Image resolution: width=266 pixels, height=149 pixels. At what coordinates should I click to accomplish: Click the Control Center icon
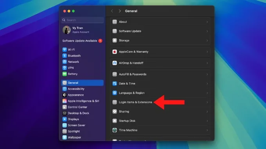pyautogui.click(x=65, y=107)
